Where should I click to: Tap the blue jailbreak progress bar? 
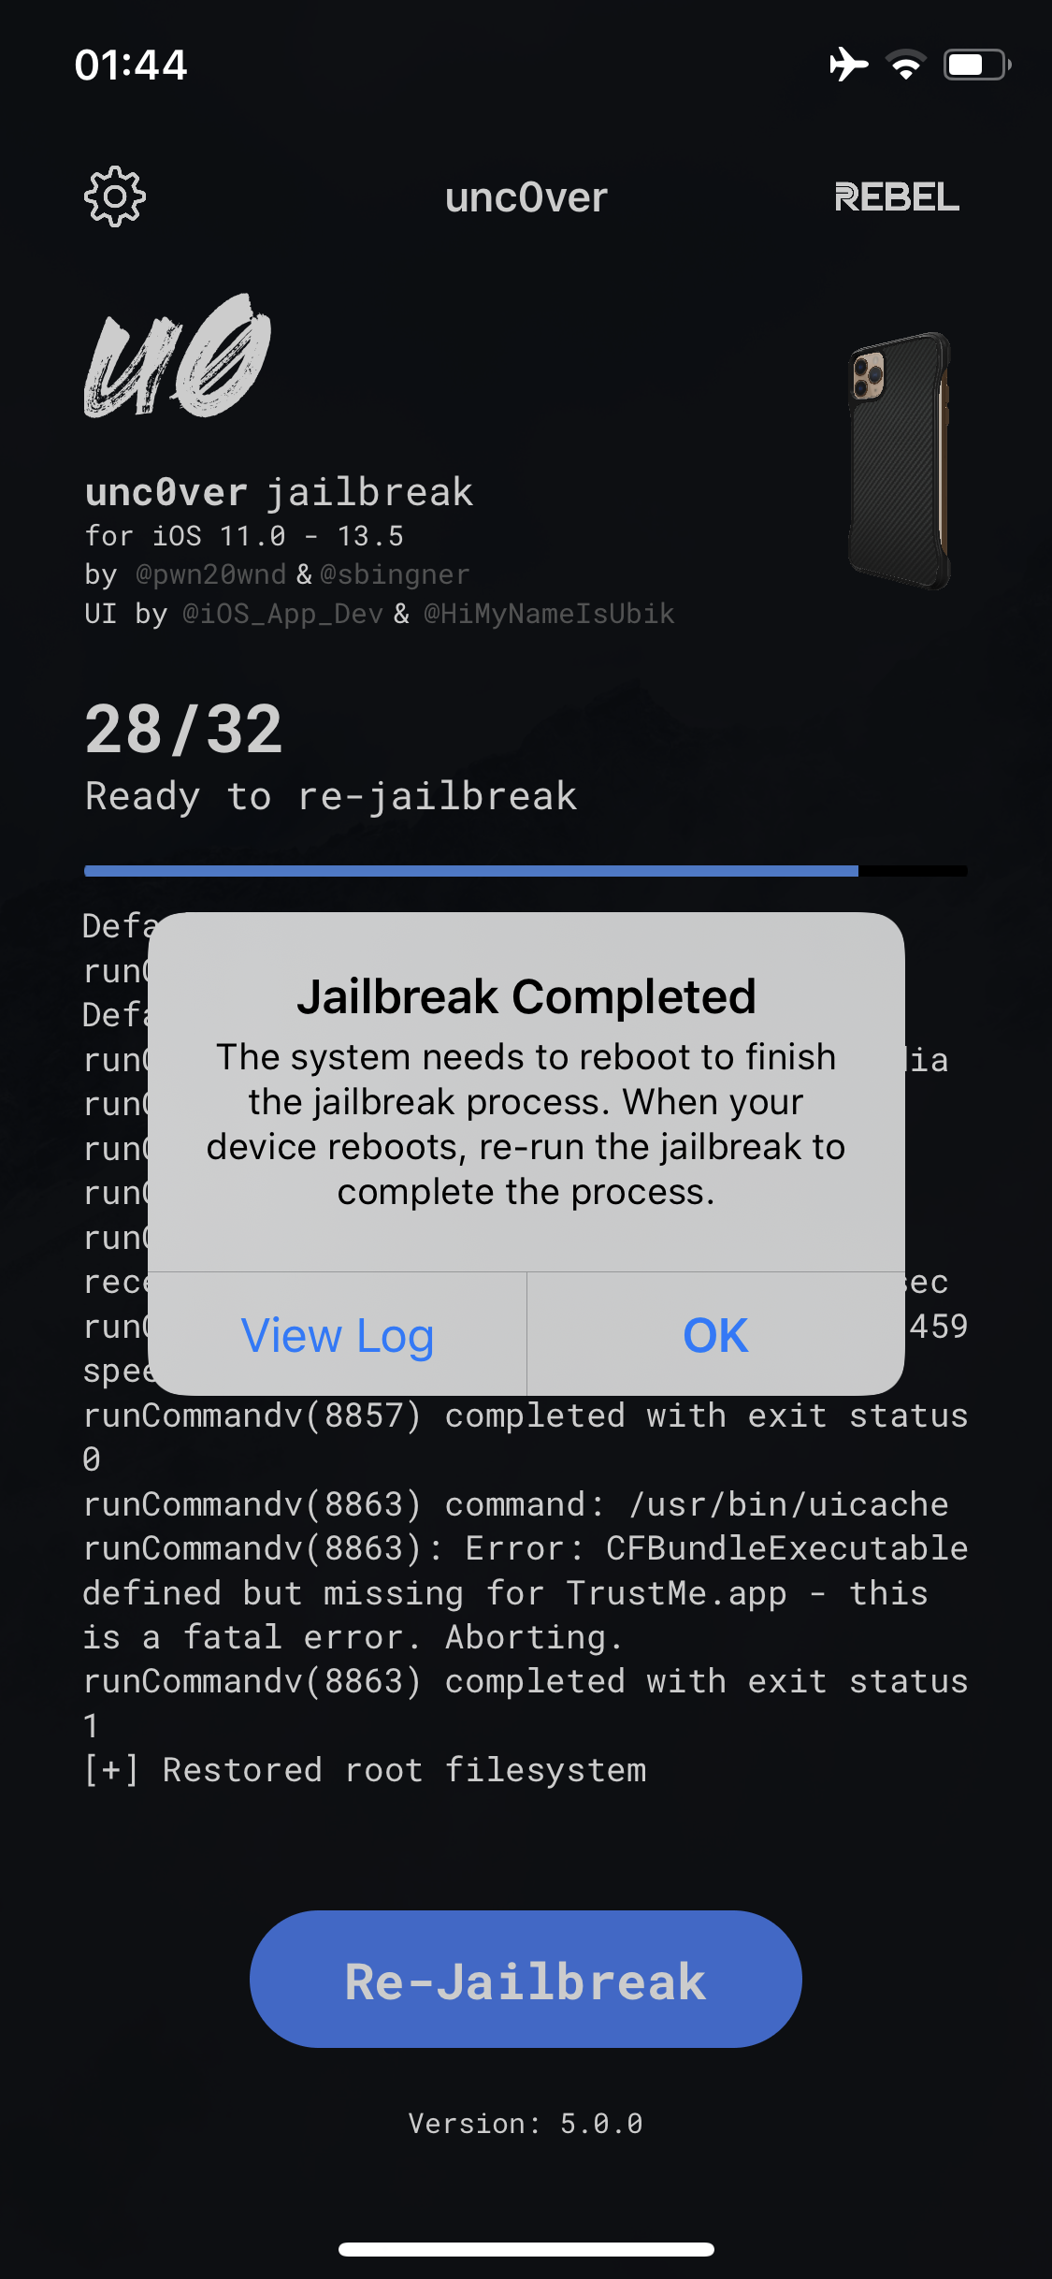[526, 871]
